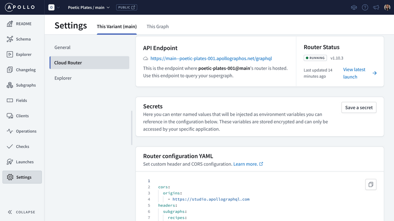Click the settings panel vertical scrollbar

point(132,128)
